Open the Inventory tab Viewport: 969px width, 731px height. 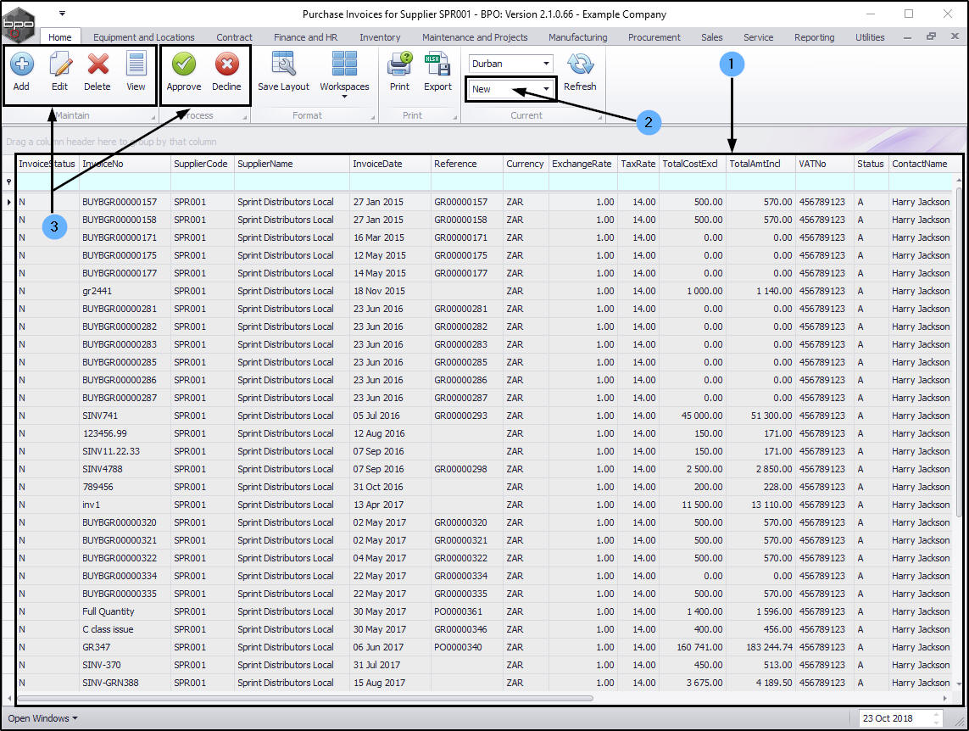pos(380,37)
